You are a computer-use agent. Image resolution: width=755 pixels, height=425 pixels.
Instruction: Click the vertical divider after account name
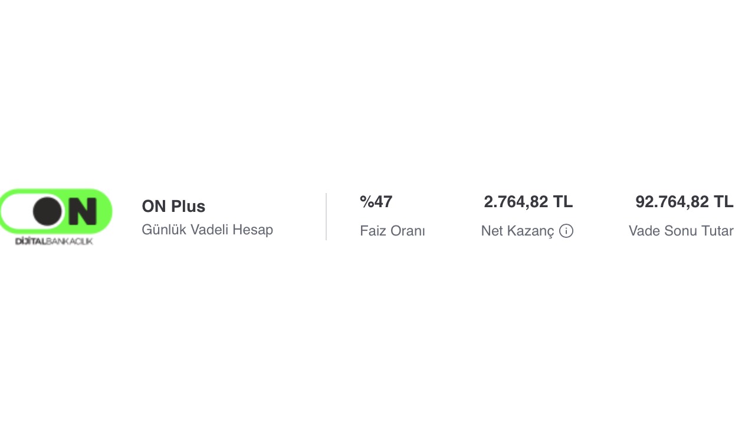(326, 216)
